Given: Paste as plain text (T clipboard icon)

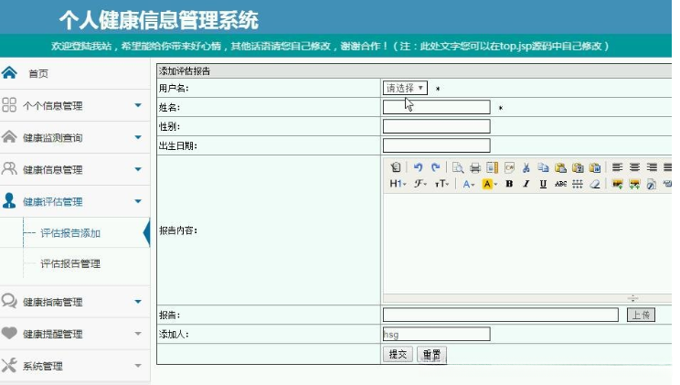Looking at the screenshot, I should click(x=578, y=167).
